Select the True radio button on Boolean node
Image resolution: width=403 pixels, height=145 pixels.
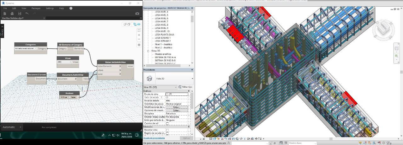point(62,97)
